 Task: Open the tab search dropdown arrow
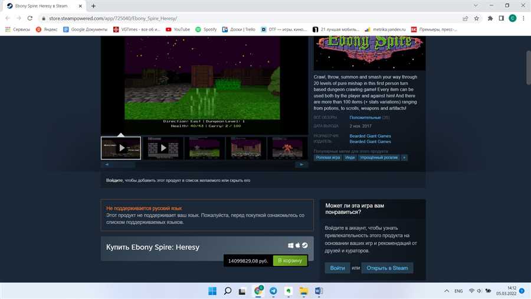click(476, 6)
